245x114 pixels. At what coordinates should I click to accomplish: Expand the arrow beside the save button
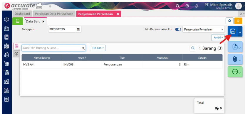(x=240, y=32)
